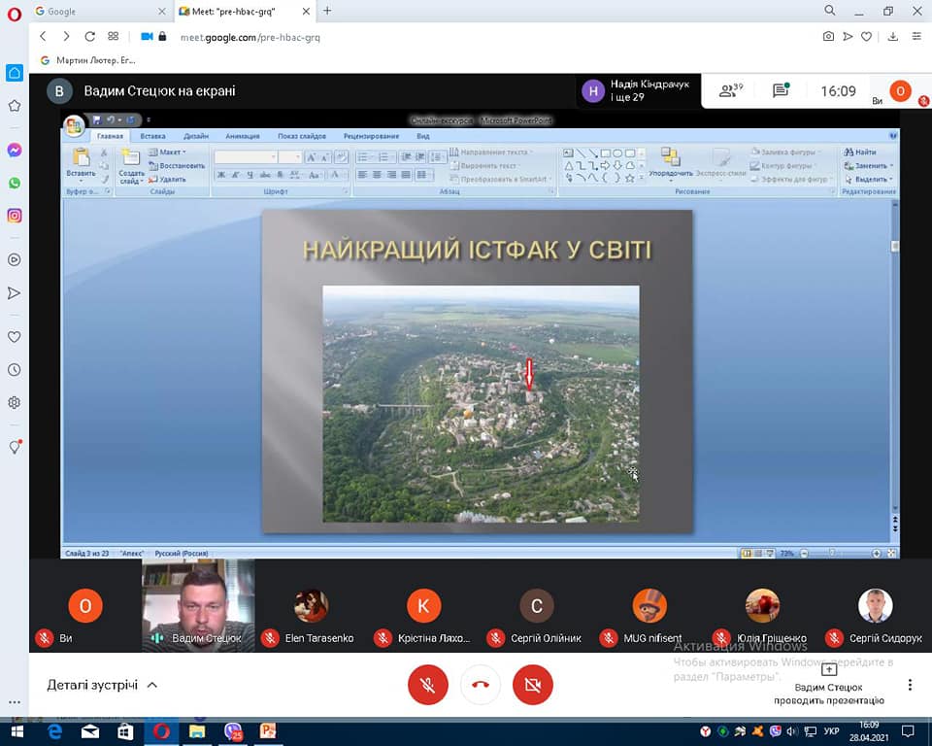
Task: Click the Вадим Стецюк presenting button
Action: pos(829,685)
